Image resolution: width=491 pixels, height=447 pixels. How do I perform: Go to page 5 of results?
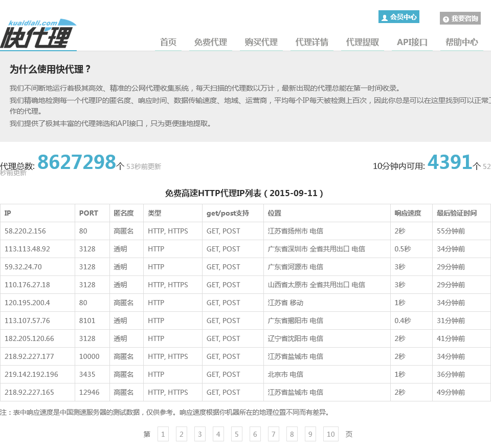tap(237, 434)
